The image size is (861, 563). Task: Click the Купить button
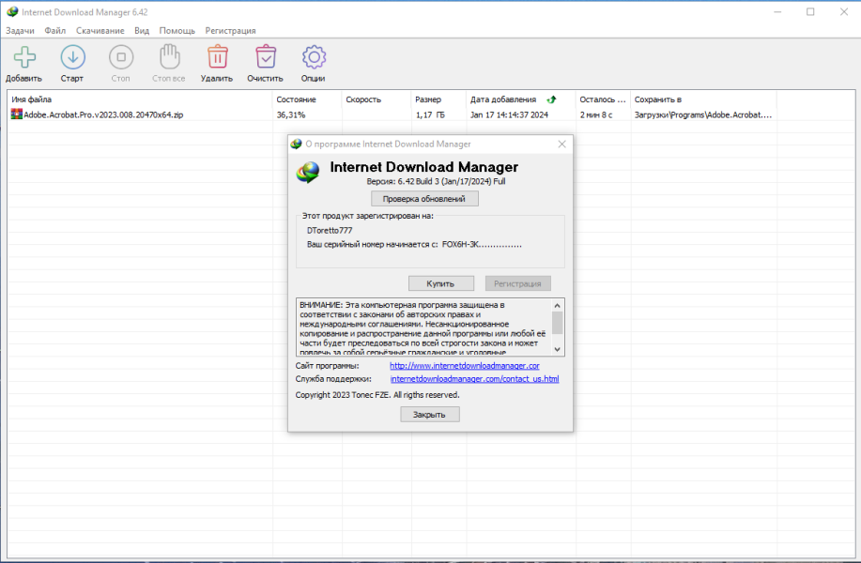coord(441,283)
